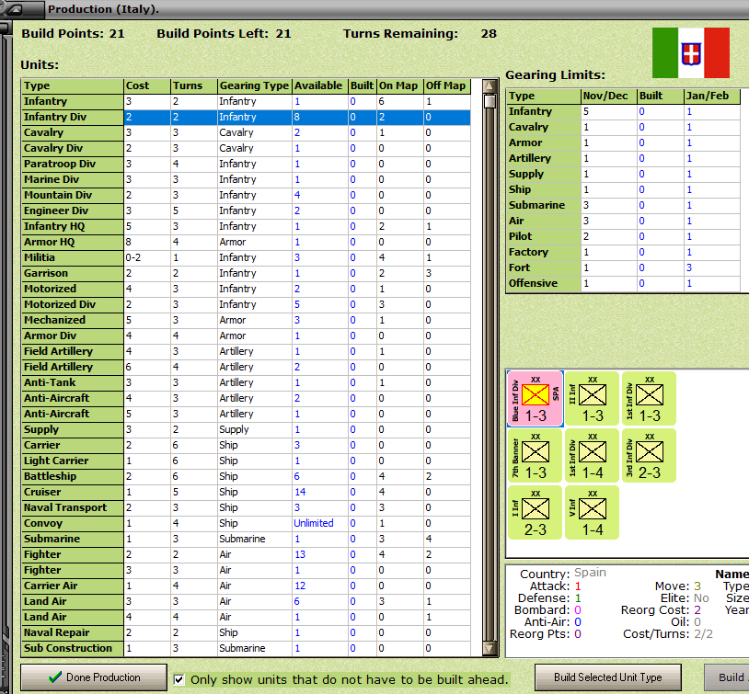Viewport: 749px width, 694px height.
Task: Pick the 1st Inf Div 1-4 counter
Action: (593, 455)
